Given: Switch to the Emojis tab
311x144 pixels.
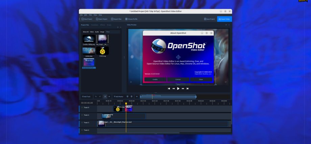Looking at the screenshot, I should [109, 25].
